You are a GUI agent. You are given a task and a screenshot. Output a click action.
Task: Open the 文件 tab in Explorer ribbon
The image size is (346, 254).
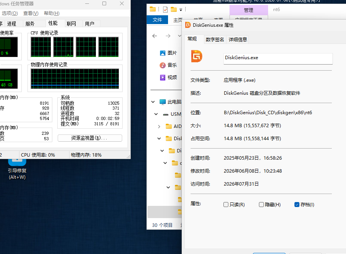[157, 19]
